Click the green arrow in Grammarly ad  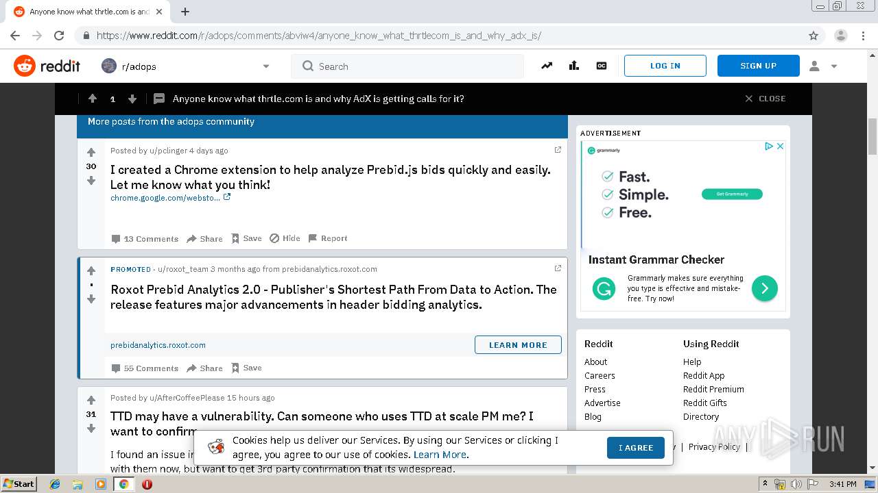[x=764, y=288]
